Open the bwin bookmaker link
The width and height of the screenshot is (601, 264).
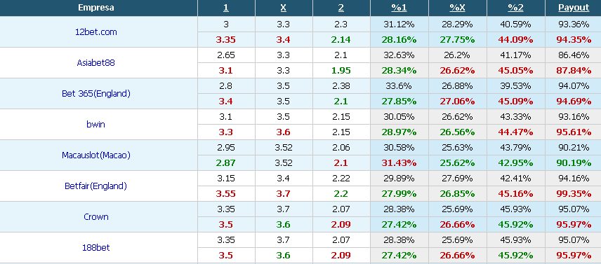coord(95,124)
